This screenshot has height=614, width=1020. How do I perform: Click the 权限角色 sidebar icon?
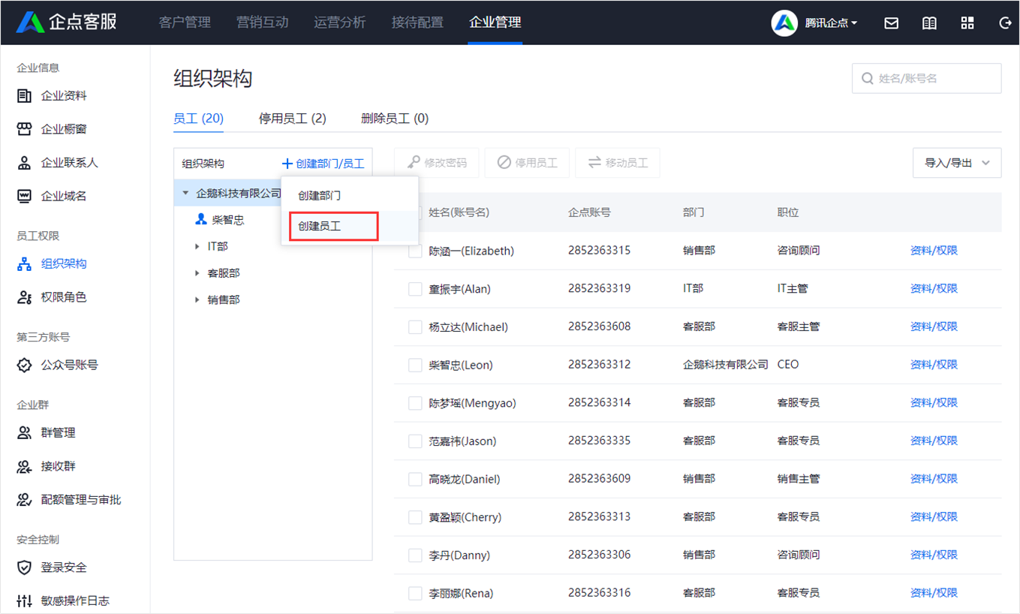(25, 297)
